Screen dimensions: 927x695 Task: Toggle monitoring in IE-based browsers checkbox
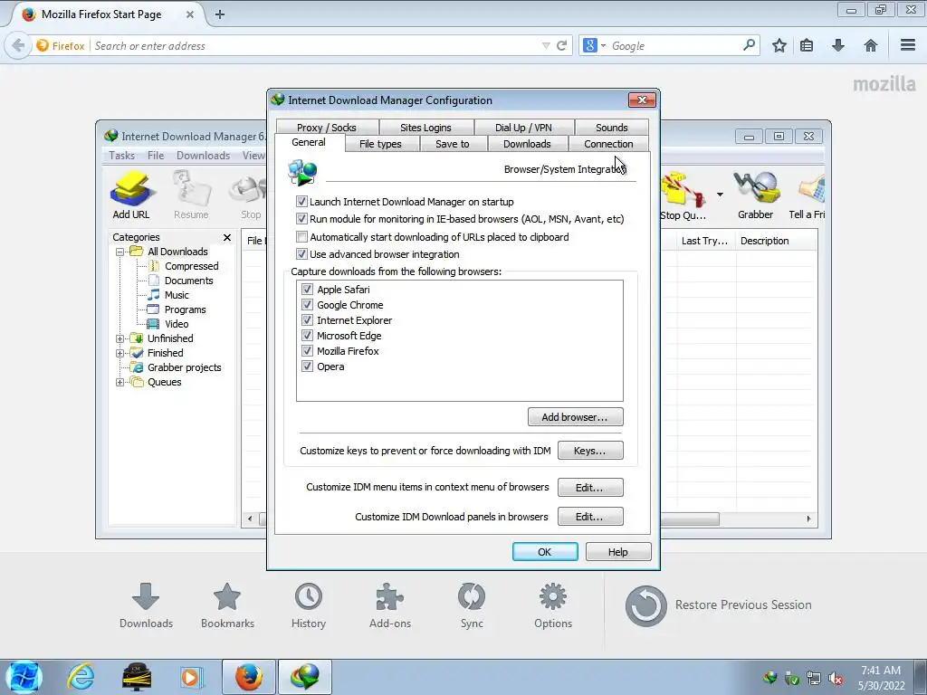click(x=301, y=219)
